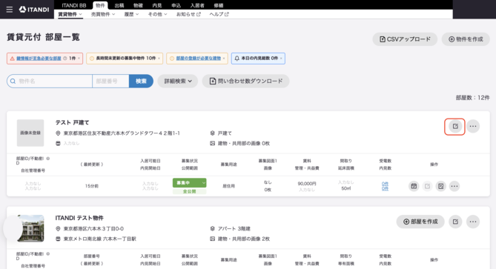Open the 画像未登録 placeholder thumbnail

[30, 133]
